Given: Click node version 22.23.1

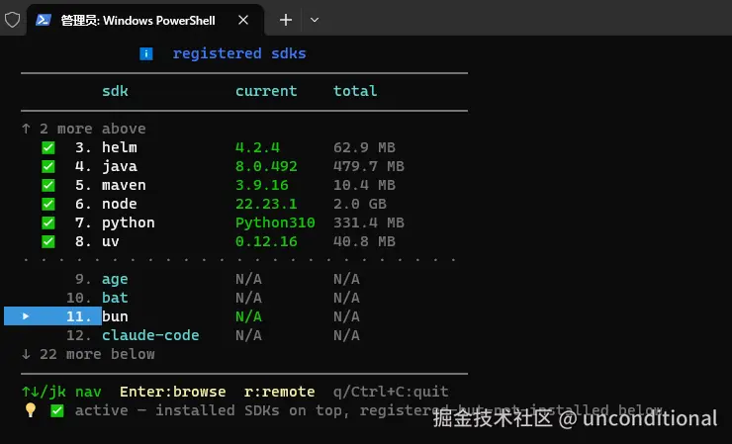Looking at the screenshot, I should (266, 204).
